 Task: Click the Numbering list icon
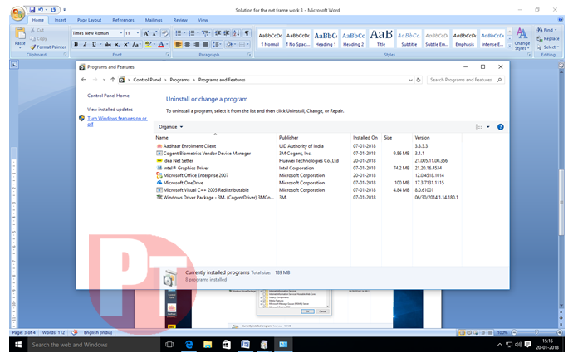coord(192,33)
